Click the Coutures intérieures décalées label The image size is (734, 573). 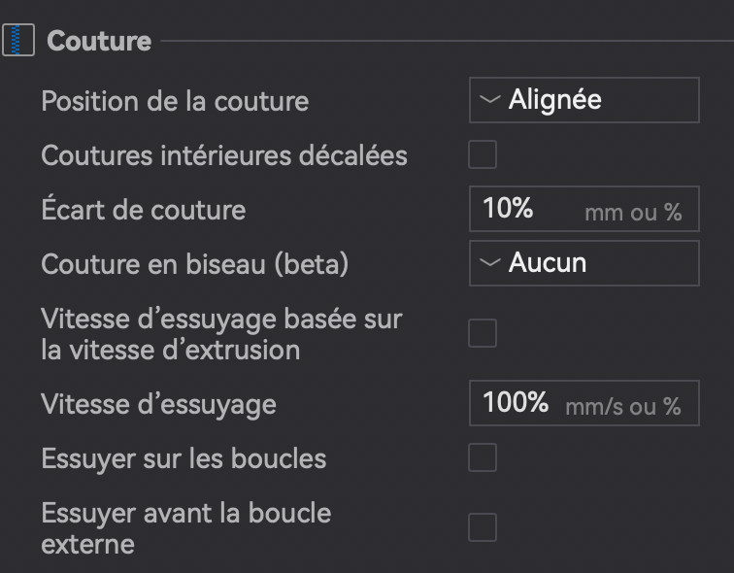pyautogui.click(x=224, y=155)
